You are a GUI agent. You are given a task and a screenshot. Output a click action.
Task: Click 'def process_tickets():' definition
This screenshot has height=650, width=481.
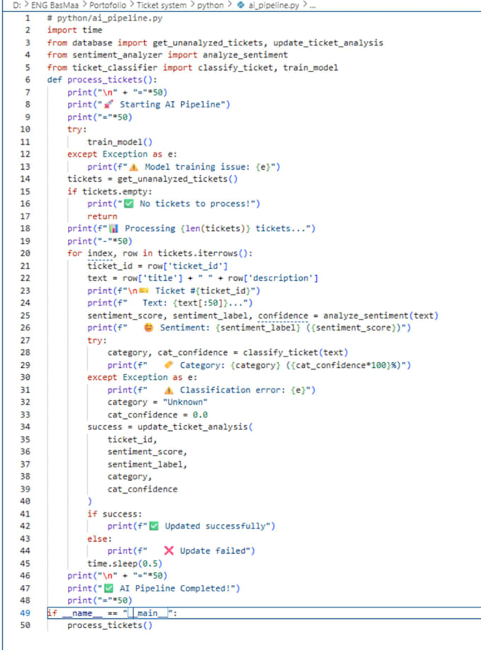pos(102,80)
